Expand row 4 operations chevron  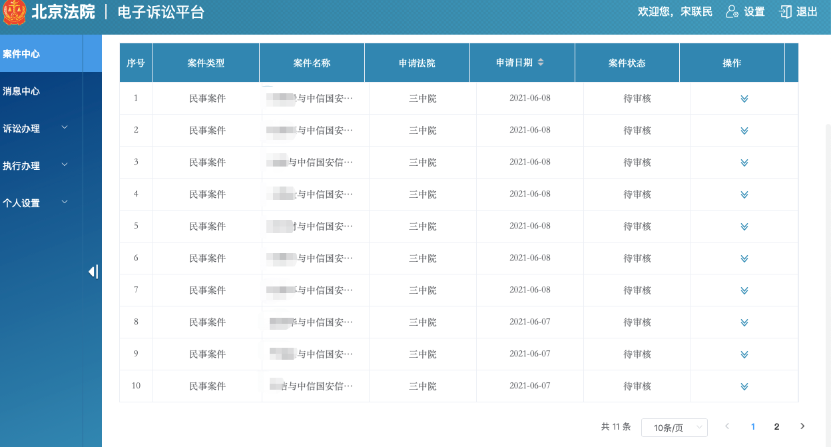[744, 195]
